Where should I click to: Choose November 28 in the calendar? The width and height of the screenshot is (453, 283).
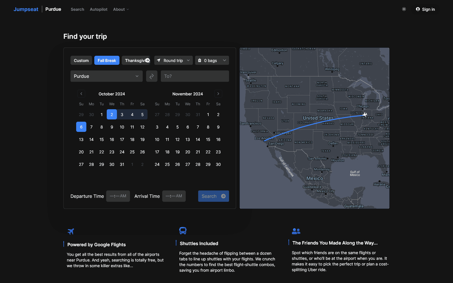click(x=198, y=164)
